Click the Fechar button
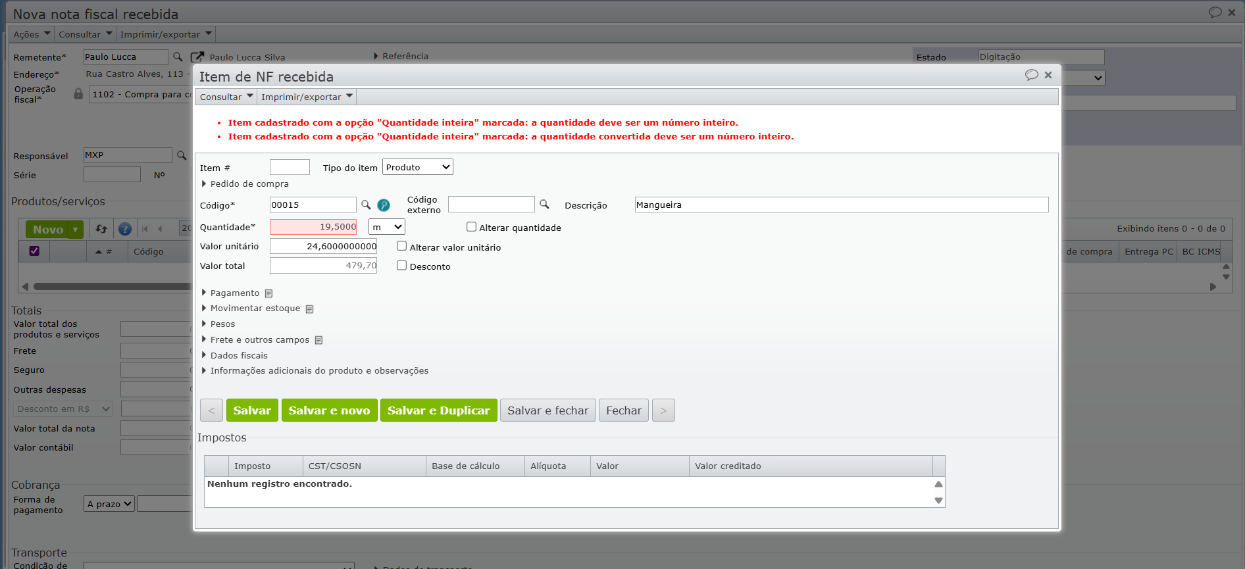1245x569 pixels. click(x=624, y=410)
